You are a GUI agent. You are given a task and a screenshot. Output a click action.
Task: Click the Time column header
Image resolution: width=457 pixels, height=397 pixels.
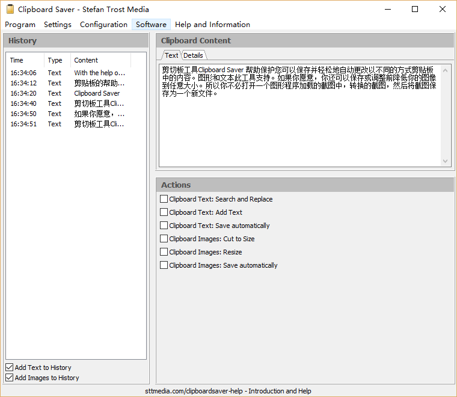pyautogui.click(x=24, y=60)
